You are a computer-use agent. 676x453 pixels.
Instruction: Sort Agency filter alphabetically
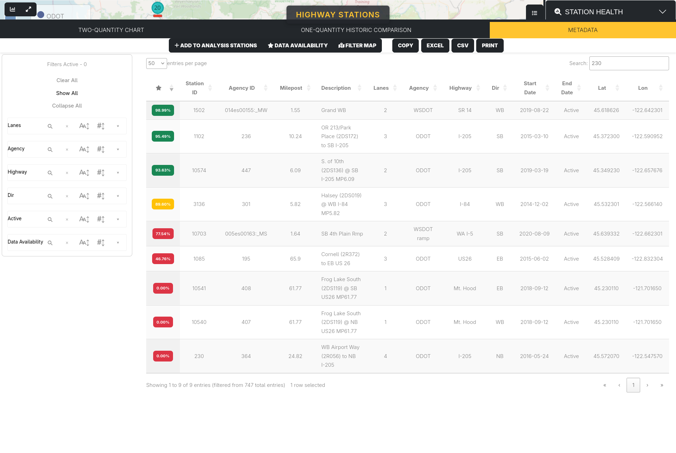[x=84, y=149]
